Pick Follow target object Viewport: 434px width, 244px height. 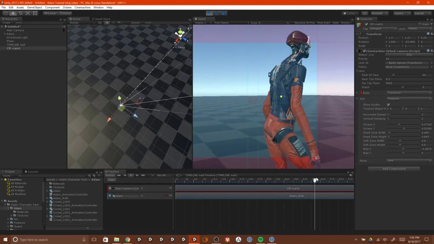coord(431,67)
